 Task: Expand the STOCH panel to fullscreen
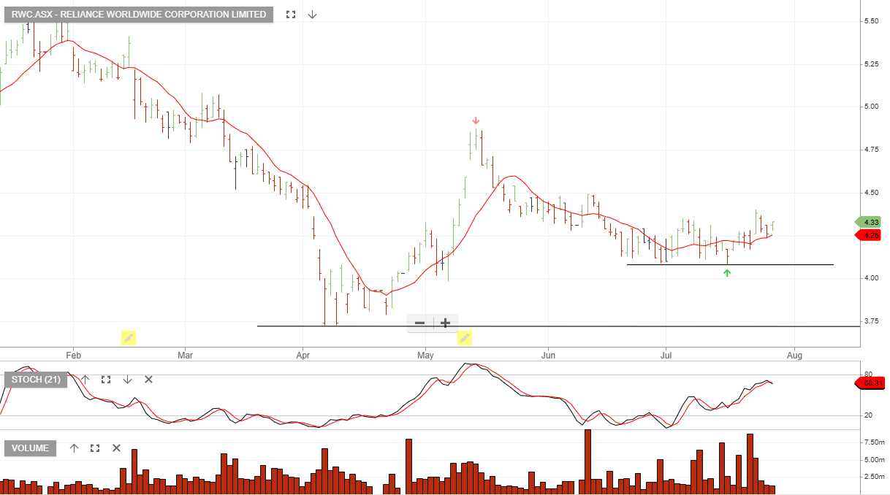pyautogui.click(x=105, y=380)
